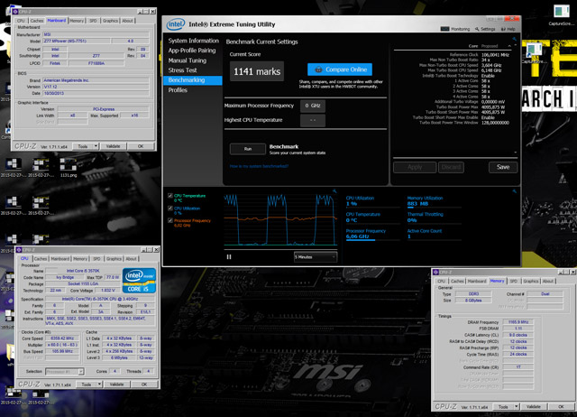
Task: Click OK in CPU-Z Memory window
Action: [x=561, y=407]
